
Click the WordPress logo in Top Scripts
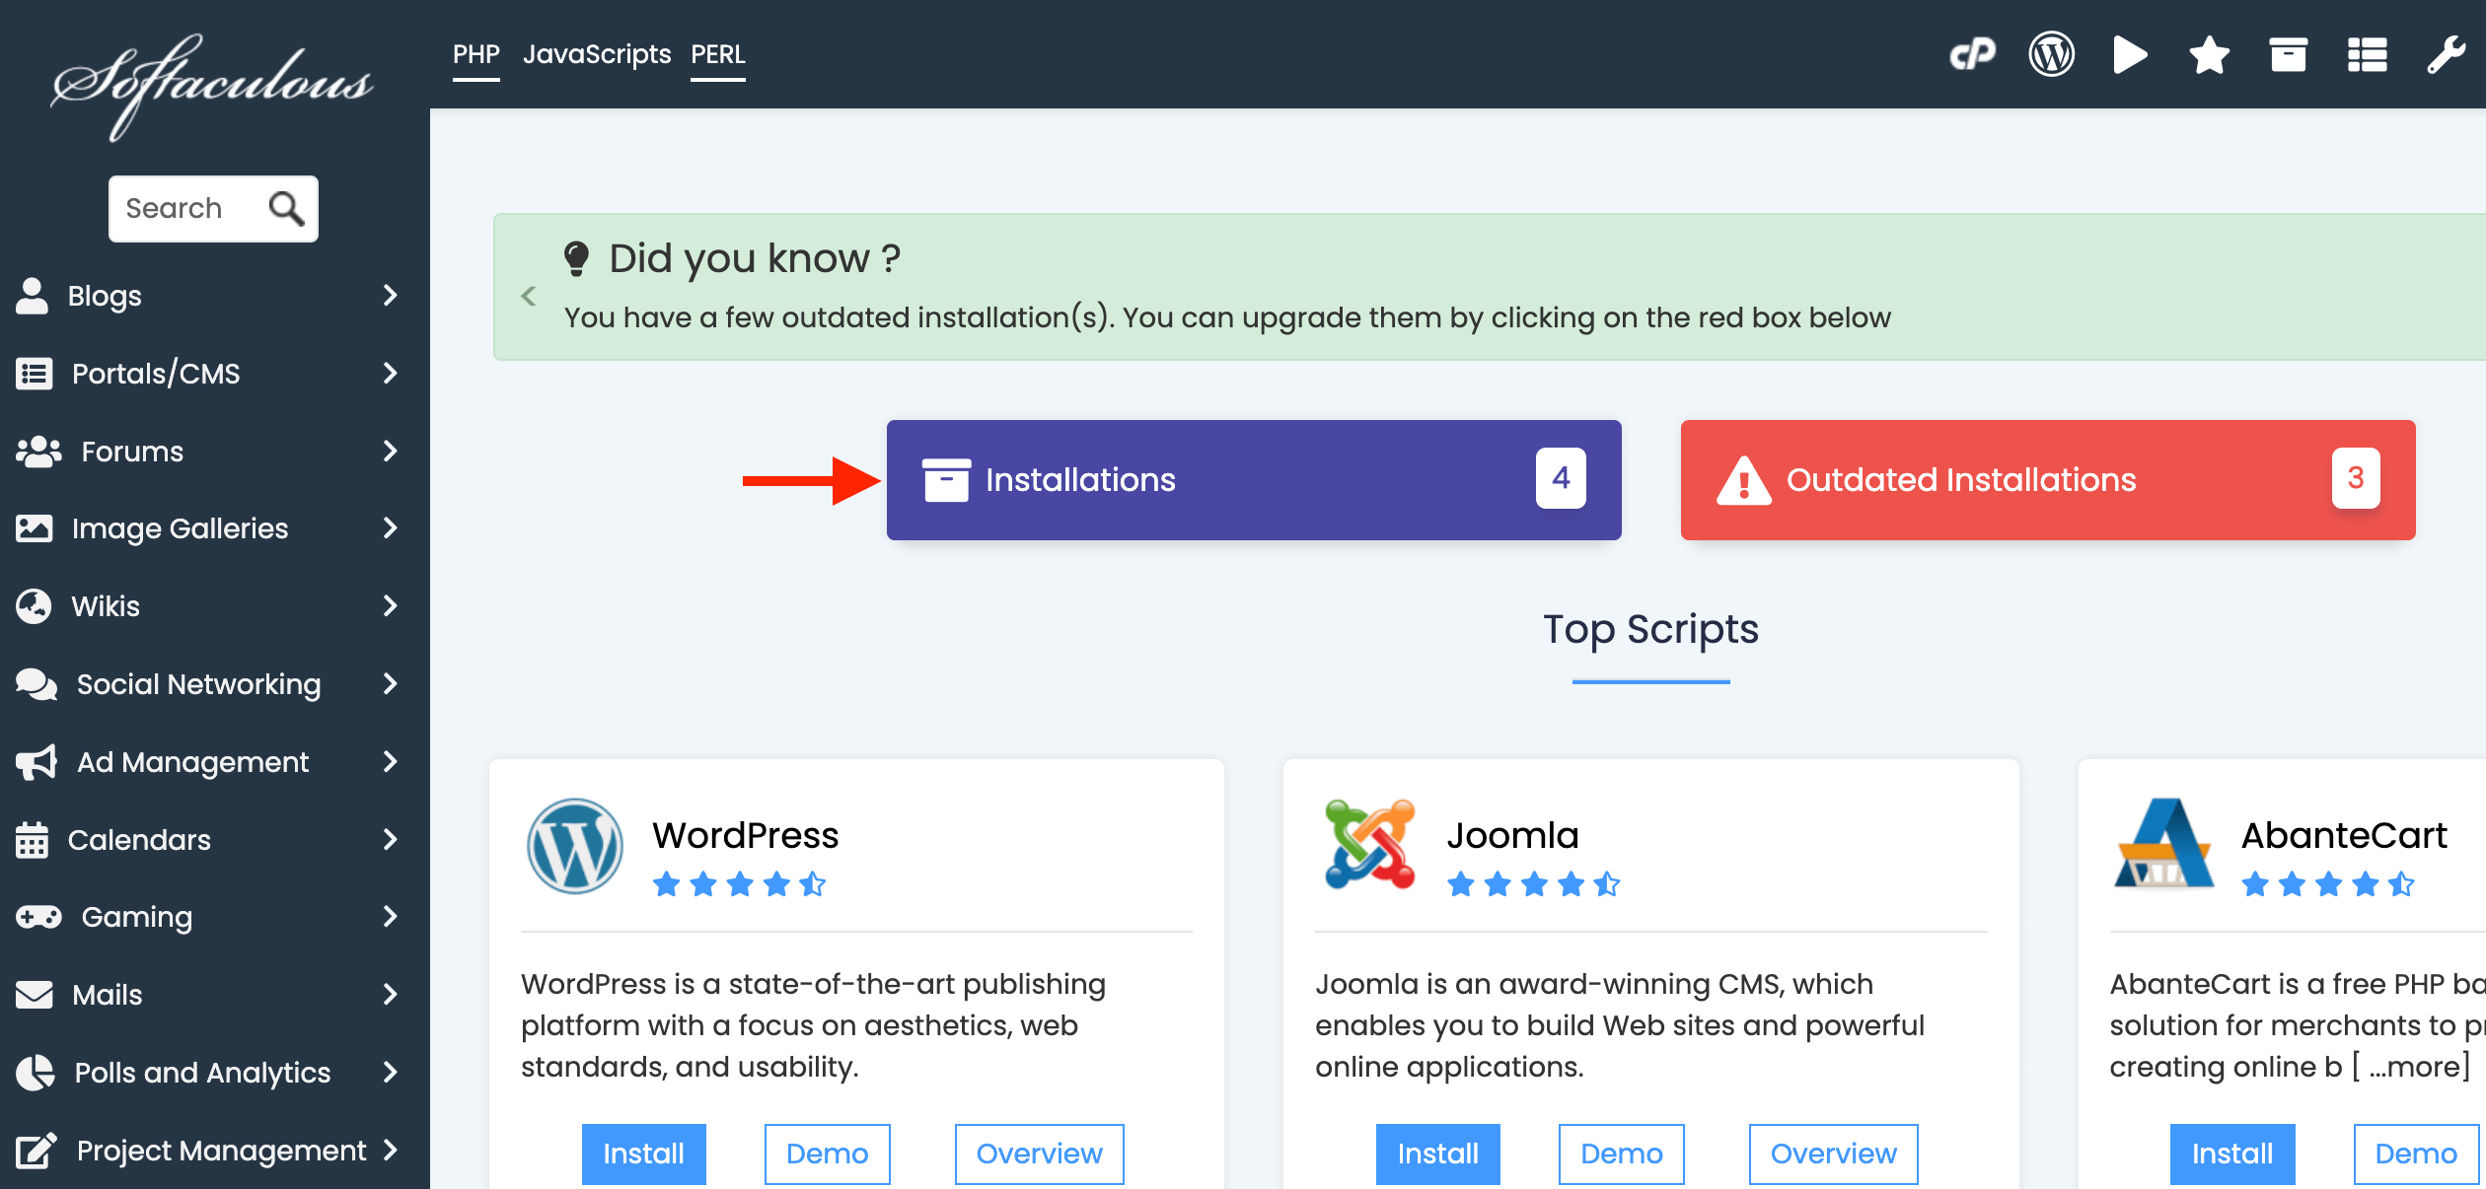click(x=575, y=846)
